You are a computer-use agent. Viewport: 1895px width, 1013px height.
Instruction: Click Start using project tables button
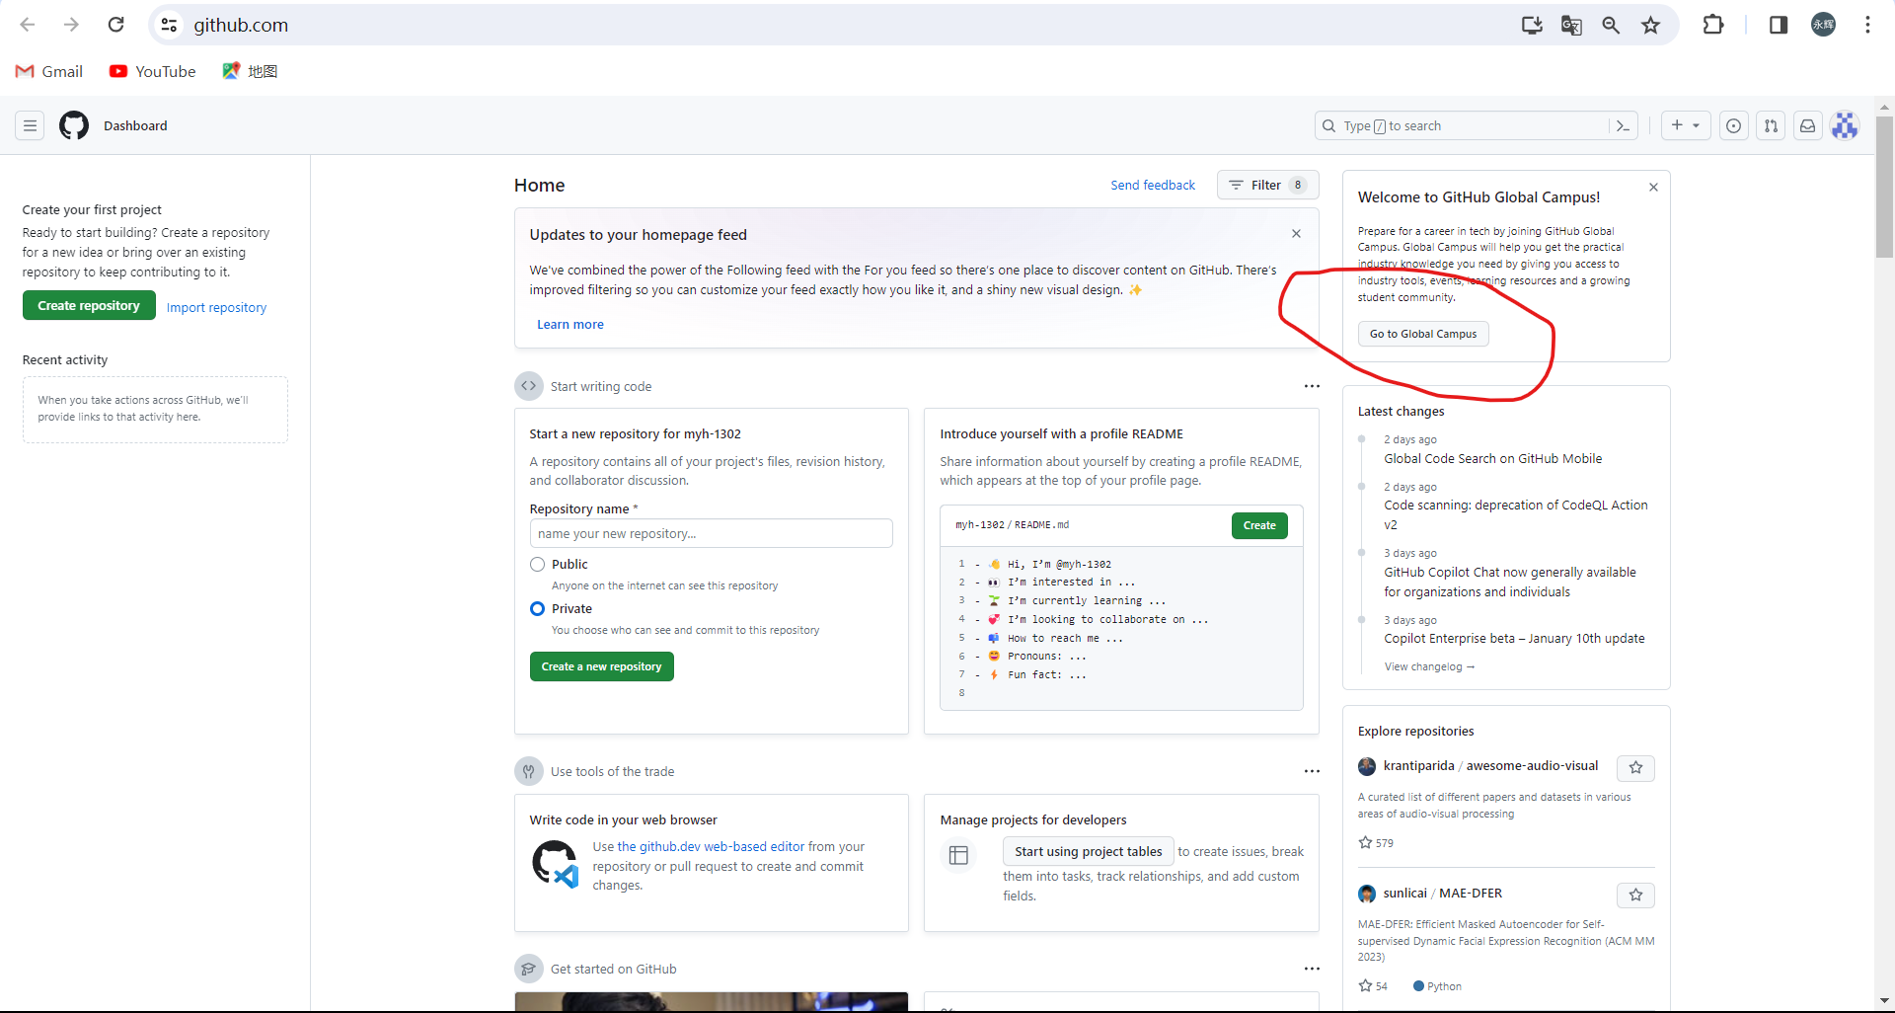pyautogui.click(x=1088, y=851)
